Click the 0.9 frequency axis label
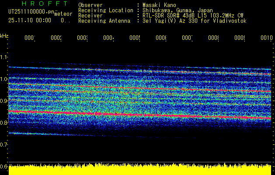Viewport: 275px width, 175px height. click(3, 101)
